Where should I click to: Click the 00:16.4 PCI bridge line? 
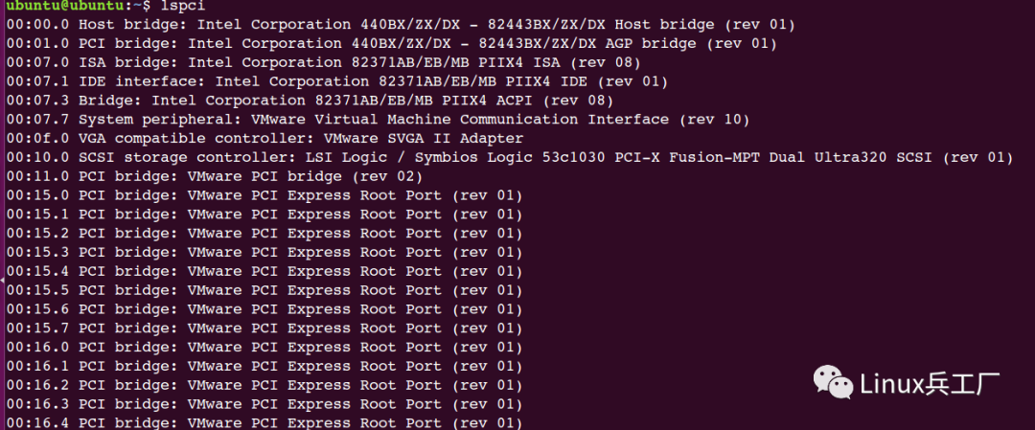tap(264, 422)
